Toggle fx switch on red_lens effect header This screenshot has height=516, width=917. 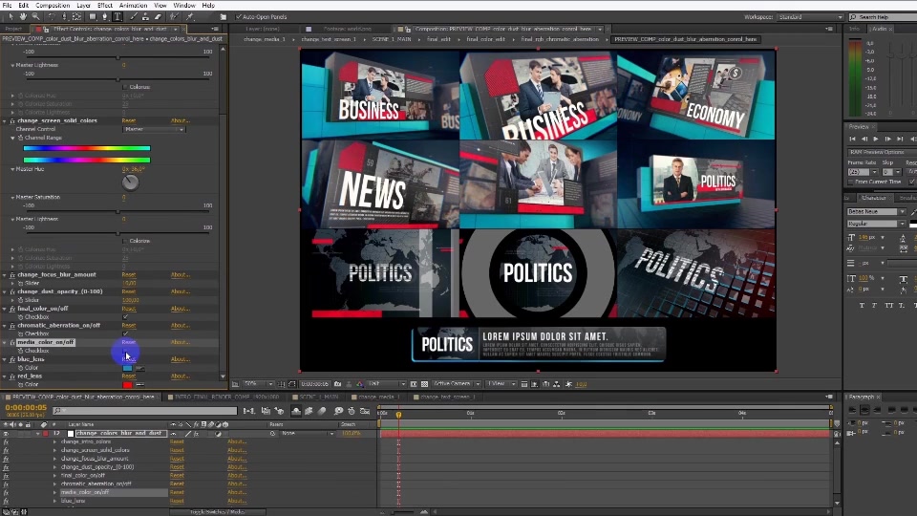click(12, 376)
